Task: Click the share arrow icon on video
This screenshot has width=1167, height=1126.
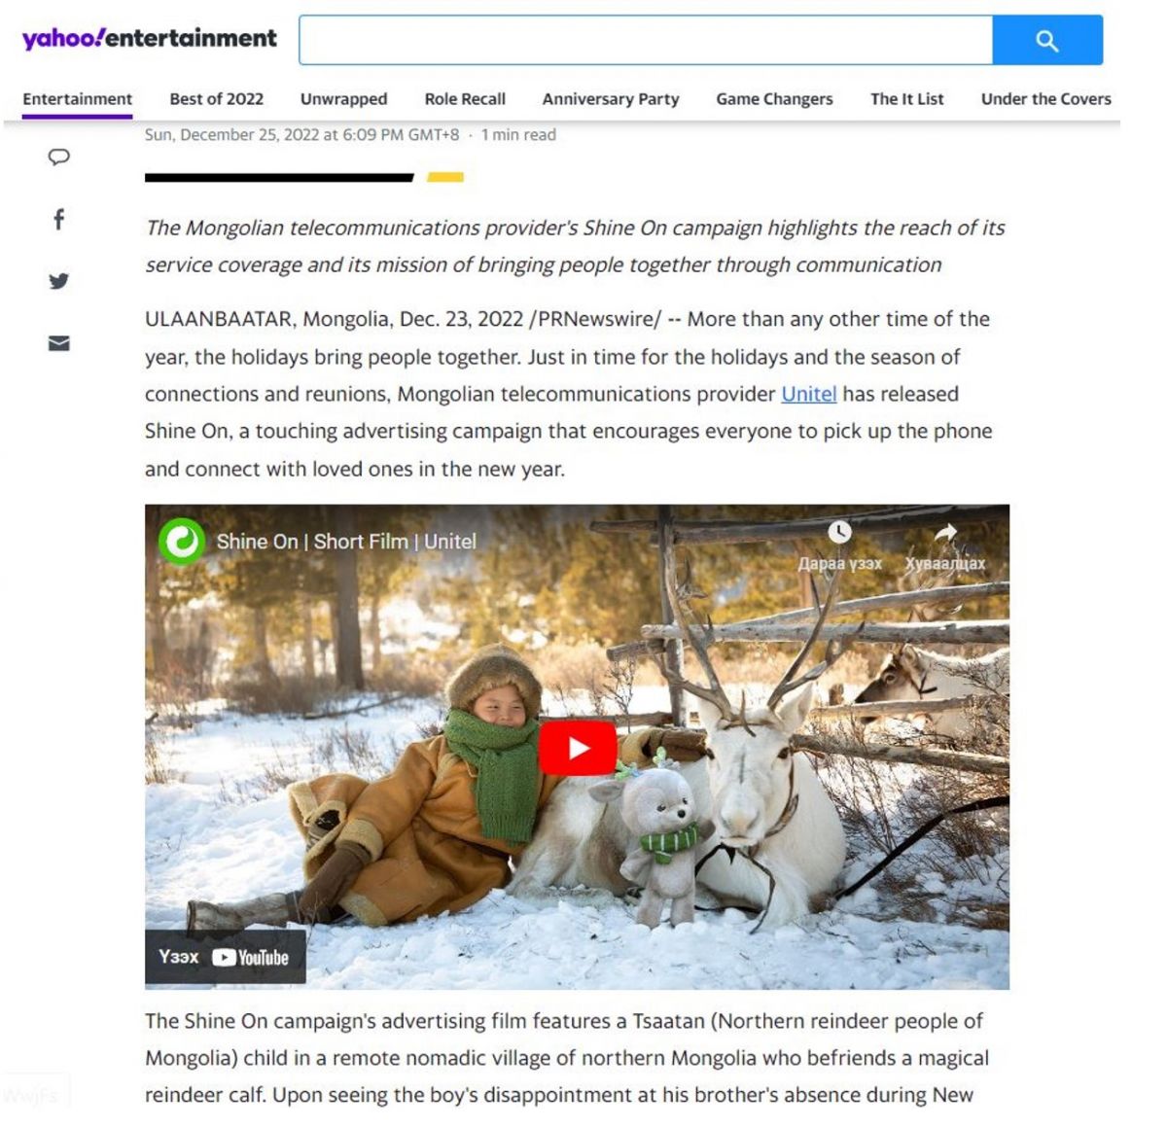Action: point(945,532)
